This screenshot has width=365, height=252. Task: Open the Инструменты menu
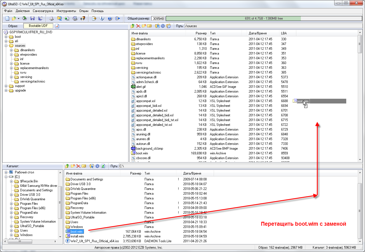coord(66,11)
